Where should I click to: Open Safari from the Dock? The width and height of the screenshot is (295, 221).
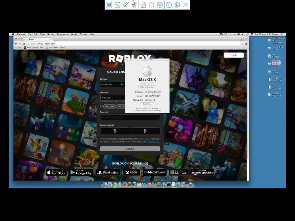(x=120, y=184)
